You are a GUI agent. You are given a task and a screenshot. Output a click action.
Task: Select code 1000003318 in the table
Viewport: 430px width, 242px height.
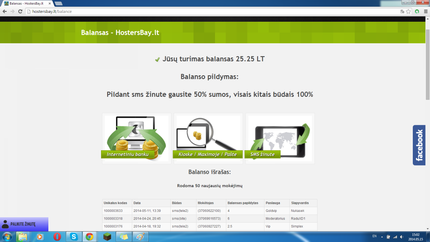(x=113, y=219)
